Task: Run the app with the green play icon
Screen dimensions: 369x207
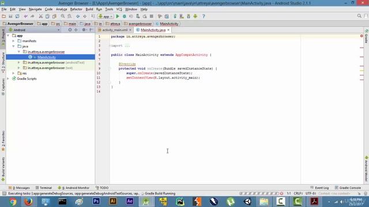Action: pyautogui.click(x=118, y=16)
